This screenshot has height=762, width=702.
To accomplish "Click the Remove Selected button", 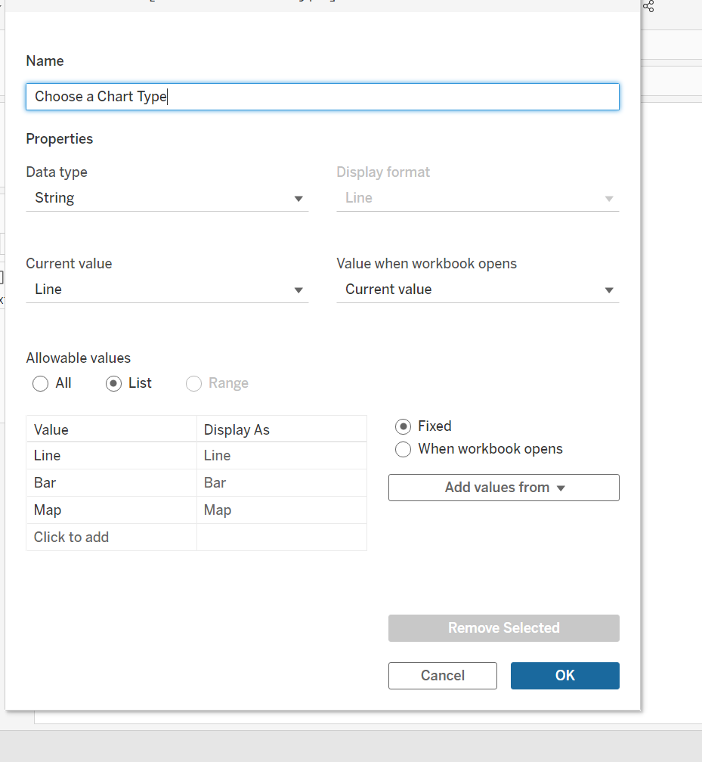I will tap(504, 628).
